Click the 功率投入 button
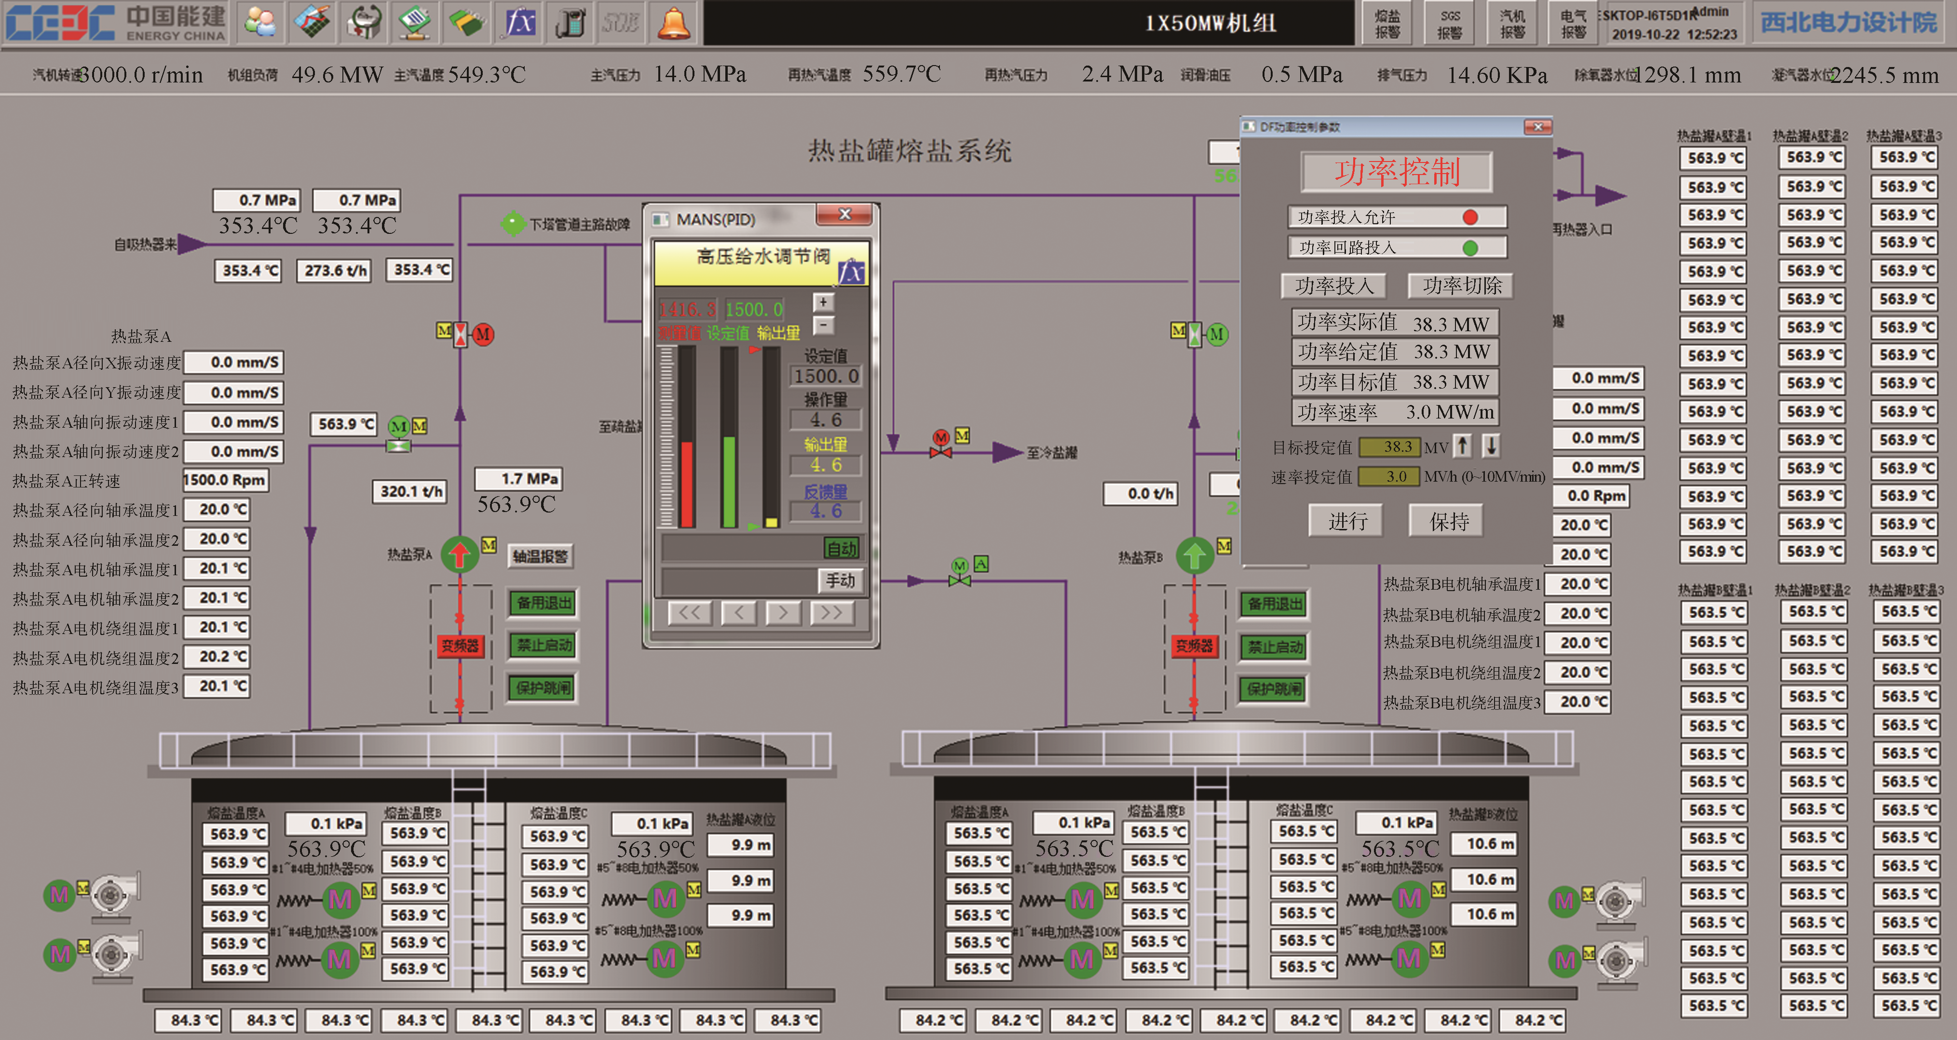Screen dimensions: 1957x1040 pyautogui.click(x=1334, y=285)
